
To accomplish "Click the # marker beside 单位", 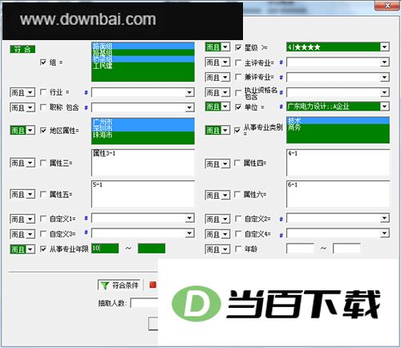I will tap(281, 107).
